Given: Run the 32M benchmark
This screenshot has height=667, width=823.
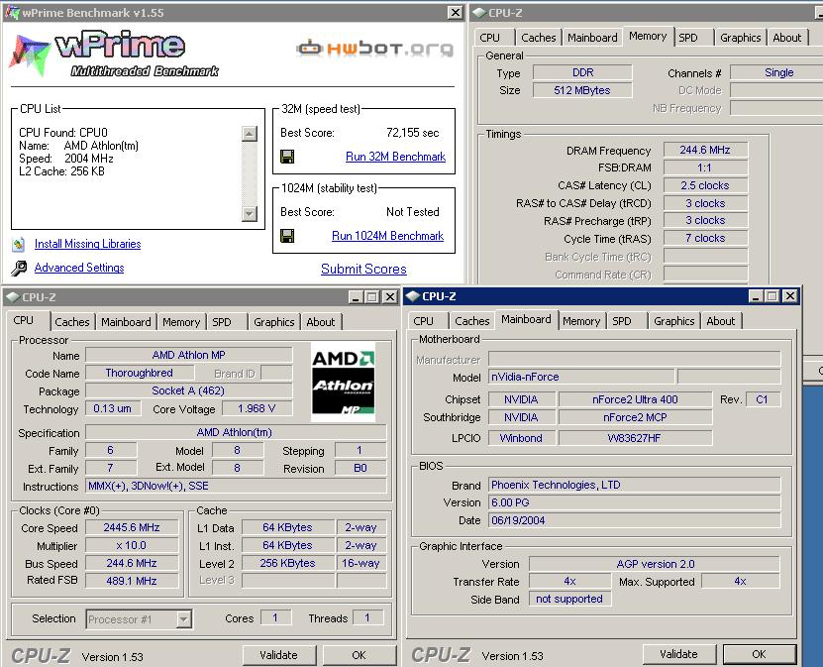Looking at the screenshot, I should [395, 157].
